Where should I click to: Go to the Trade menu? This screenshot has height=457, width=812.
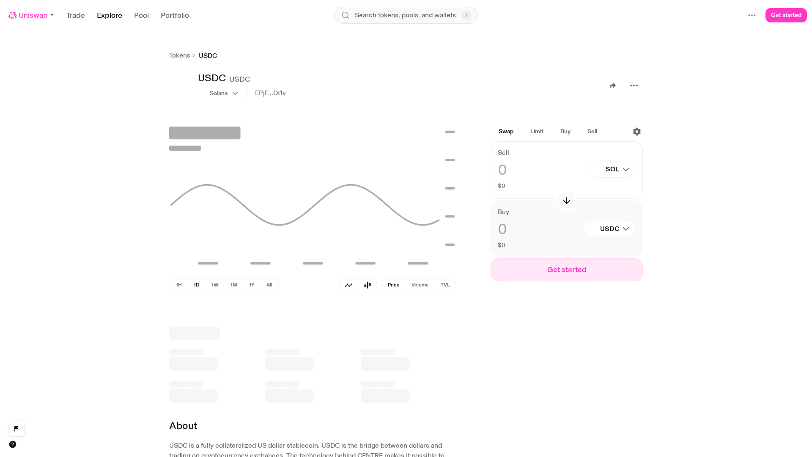coord(76,15)
